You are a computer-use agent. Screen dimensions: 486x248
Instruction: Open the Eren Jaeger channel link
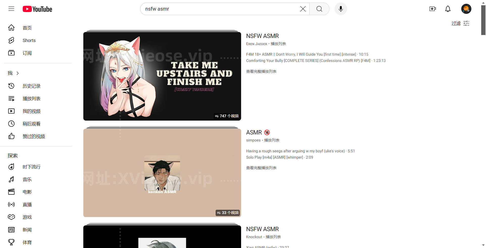pyautogui.click(x=257, y=44)
